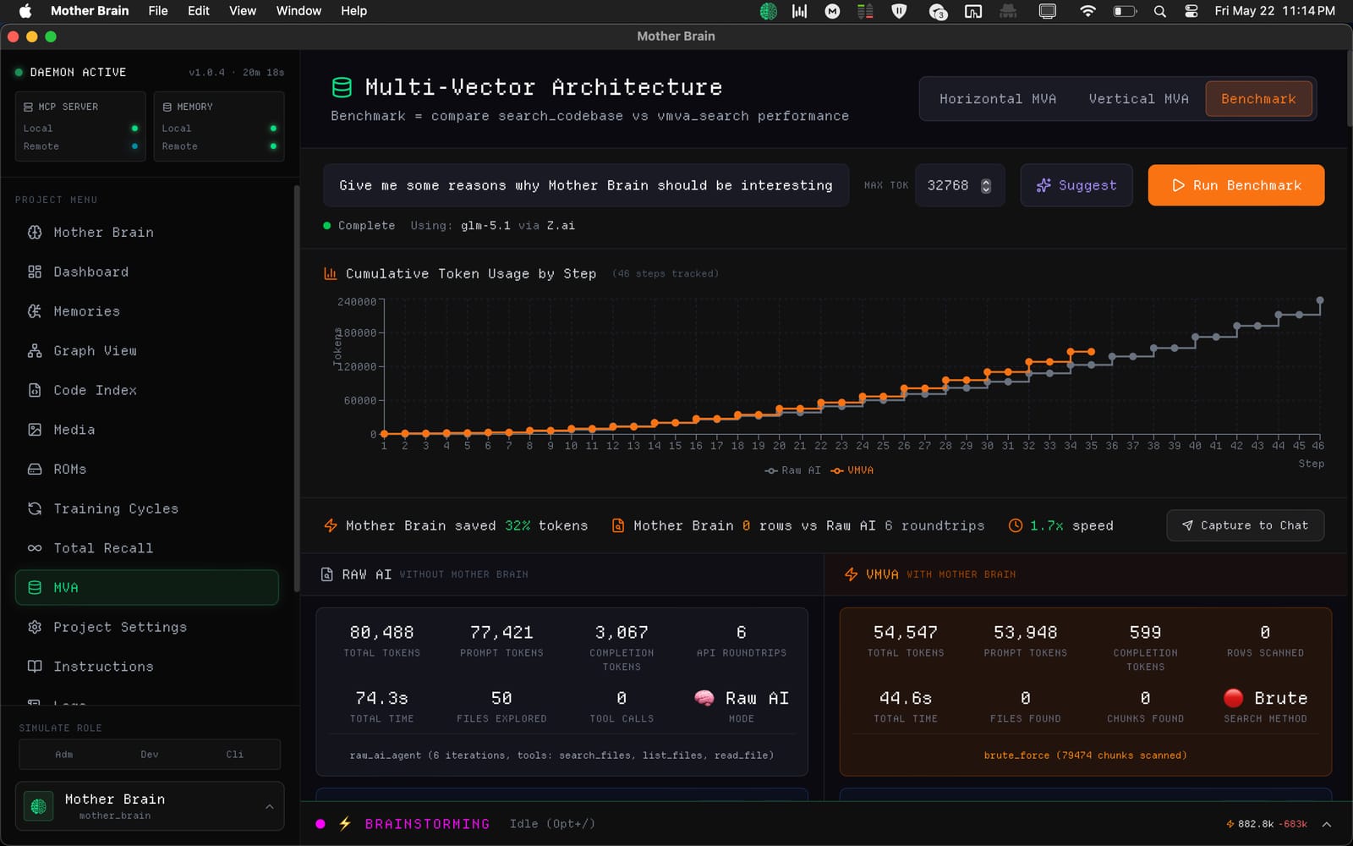Select the highlighted MVA sidebar item
The image size is (1353, 846).
click(x=147, y=588)
